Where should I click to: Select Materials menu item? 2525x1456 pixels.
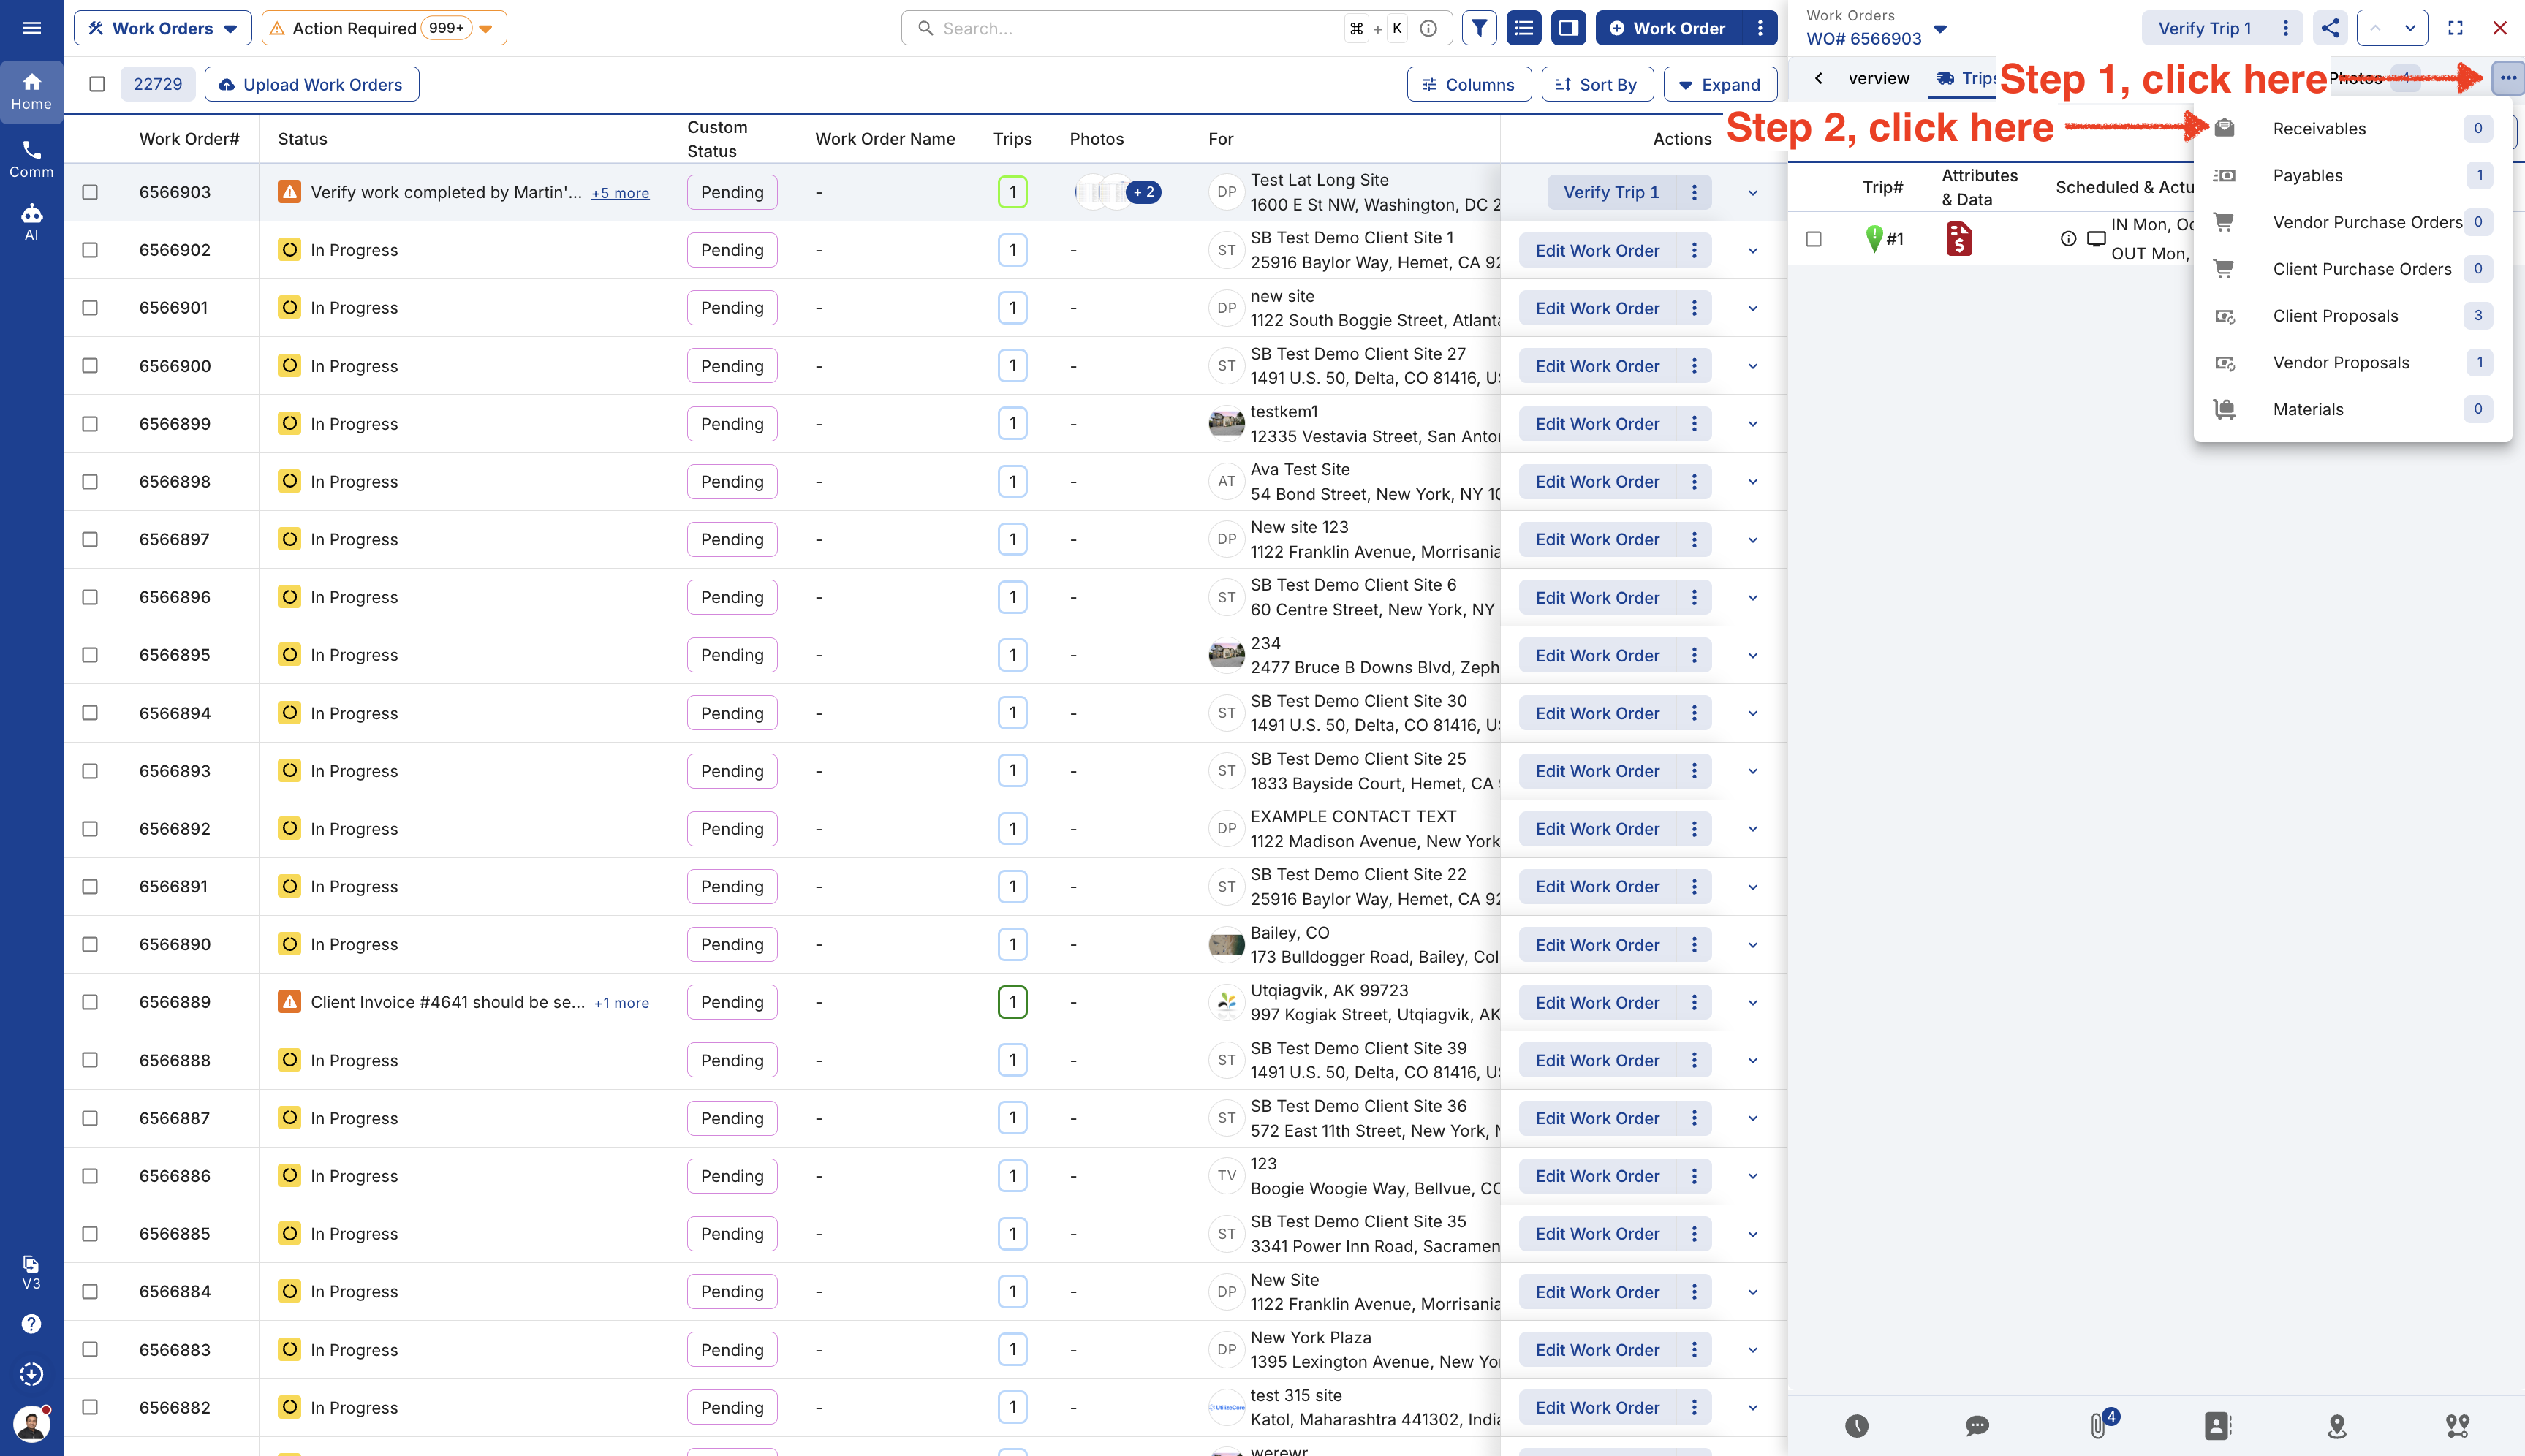pos(2352,409)
